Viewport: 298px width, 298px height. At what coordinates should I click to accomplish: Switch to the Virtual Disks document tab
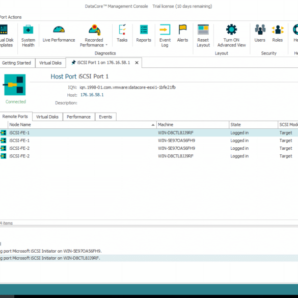coord(50,63)
